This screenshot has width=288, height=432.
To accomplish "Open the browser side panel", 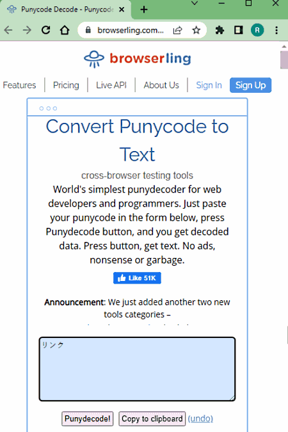I will pyautogui.click(x=238, y=30).
